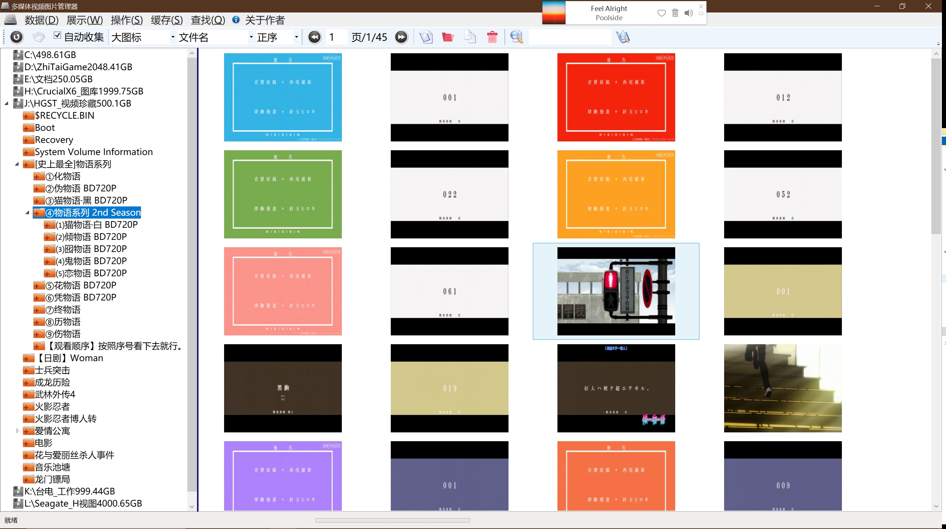Image resolution: width=946 pixels, height=529 pixels.
Task: Collapse the J:\HGST_视频珍藏 drive node
Action: coord(7,104)
